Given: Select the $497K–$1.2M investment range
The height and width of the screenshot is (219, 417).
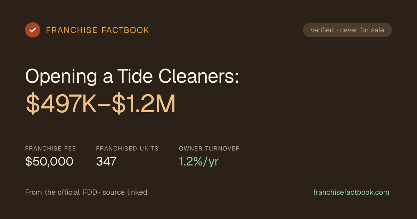Looking at the screenshot, I should click(x=100, y=104).
